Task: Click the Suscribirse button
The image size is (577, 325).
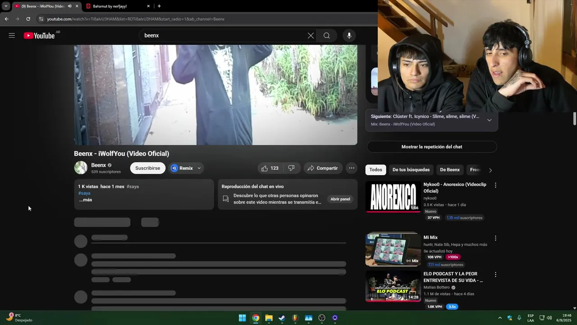Action: click(x=148, y=168)
